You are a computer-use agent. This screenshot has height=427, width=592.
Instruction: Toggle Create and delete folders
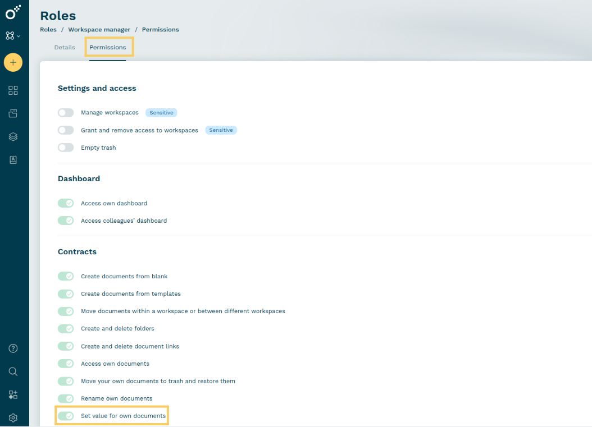click(x=66, y=329)
